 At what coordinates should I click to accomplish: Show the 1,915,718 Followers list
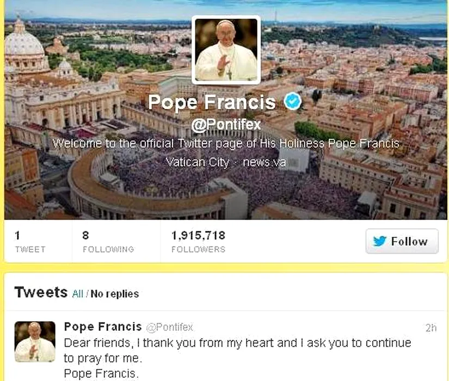click(198, 242)
